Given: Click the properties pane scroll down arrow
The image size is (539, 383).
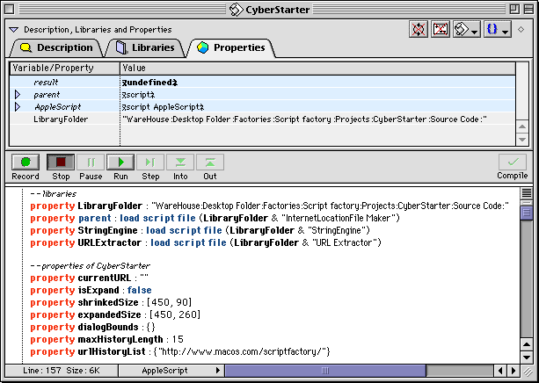Looking at the screenshot, I should tap(522, 140).
